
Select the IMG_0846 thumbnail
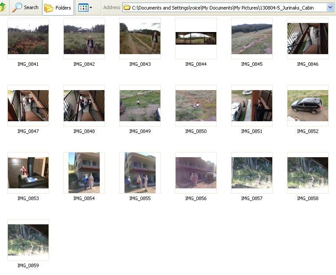[308, 39]
